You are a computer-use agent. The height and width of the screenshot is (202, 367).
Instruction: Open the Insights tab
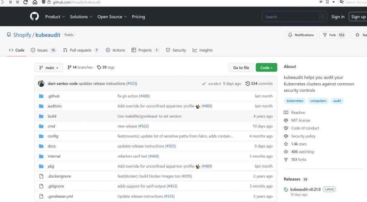pyautogui.click(x=202, y=50)
